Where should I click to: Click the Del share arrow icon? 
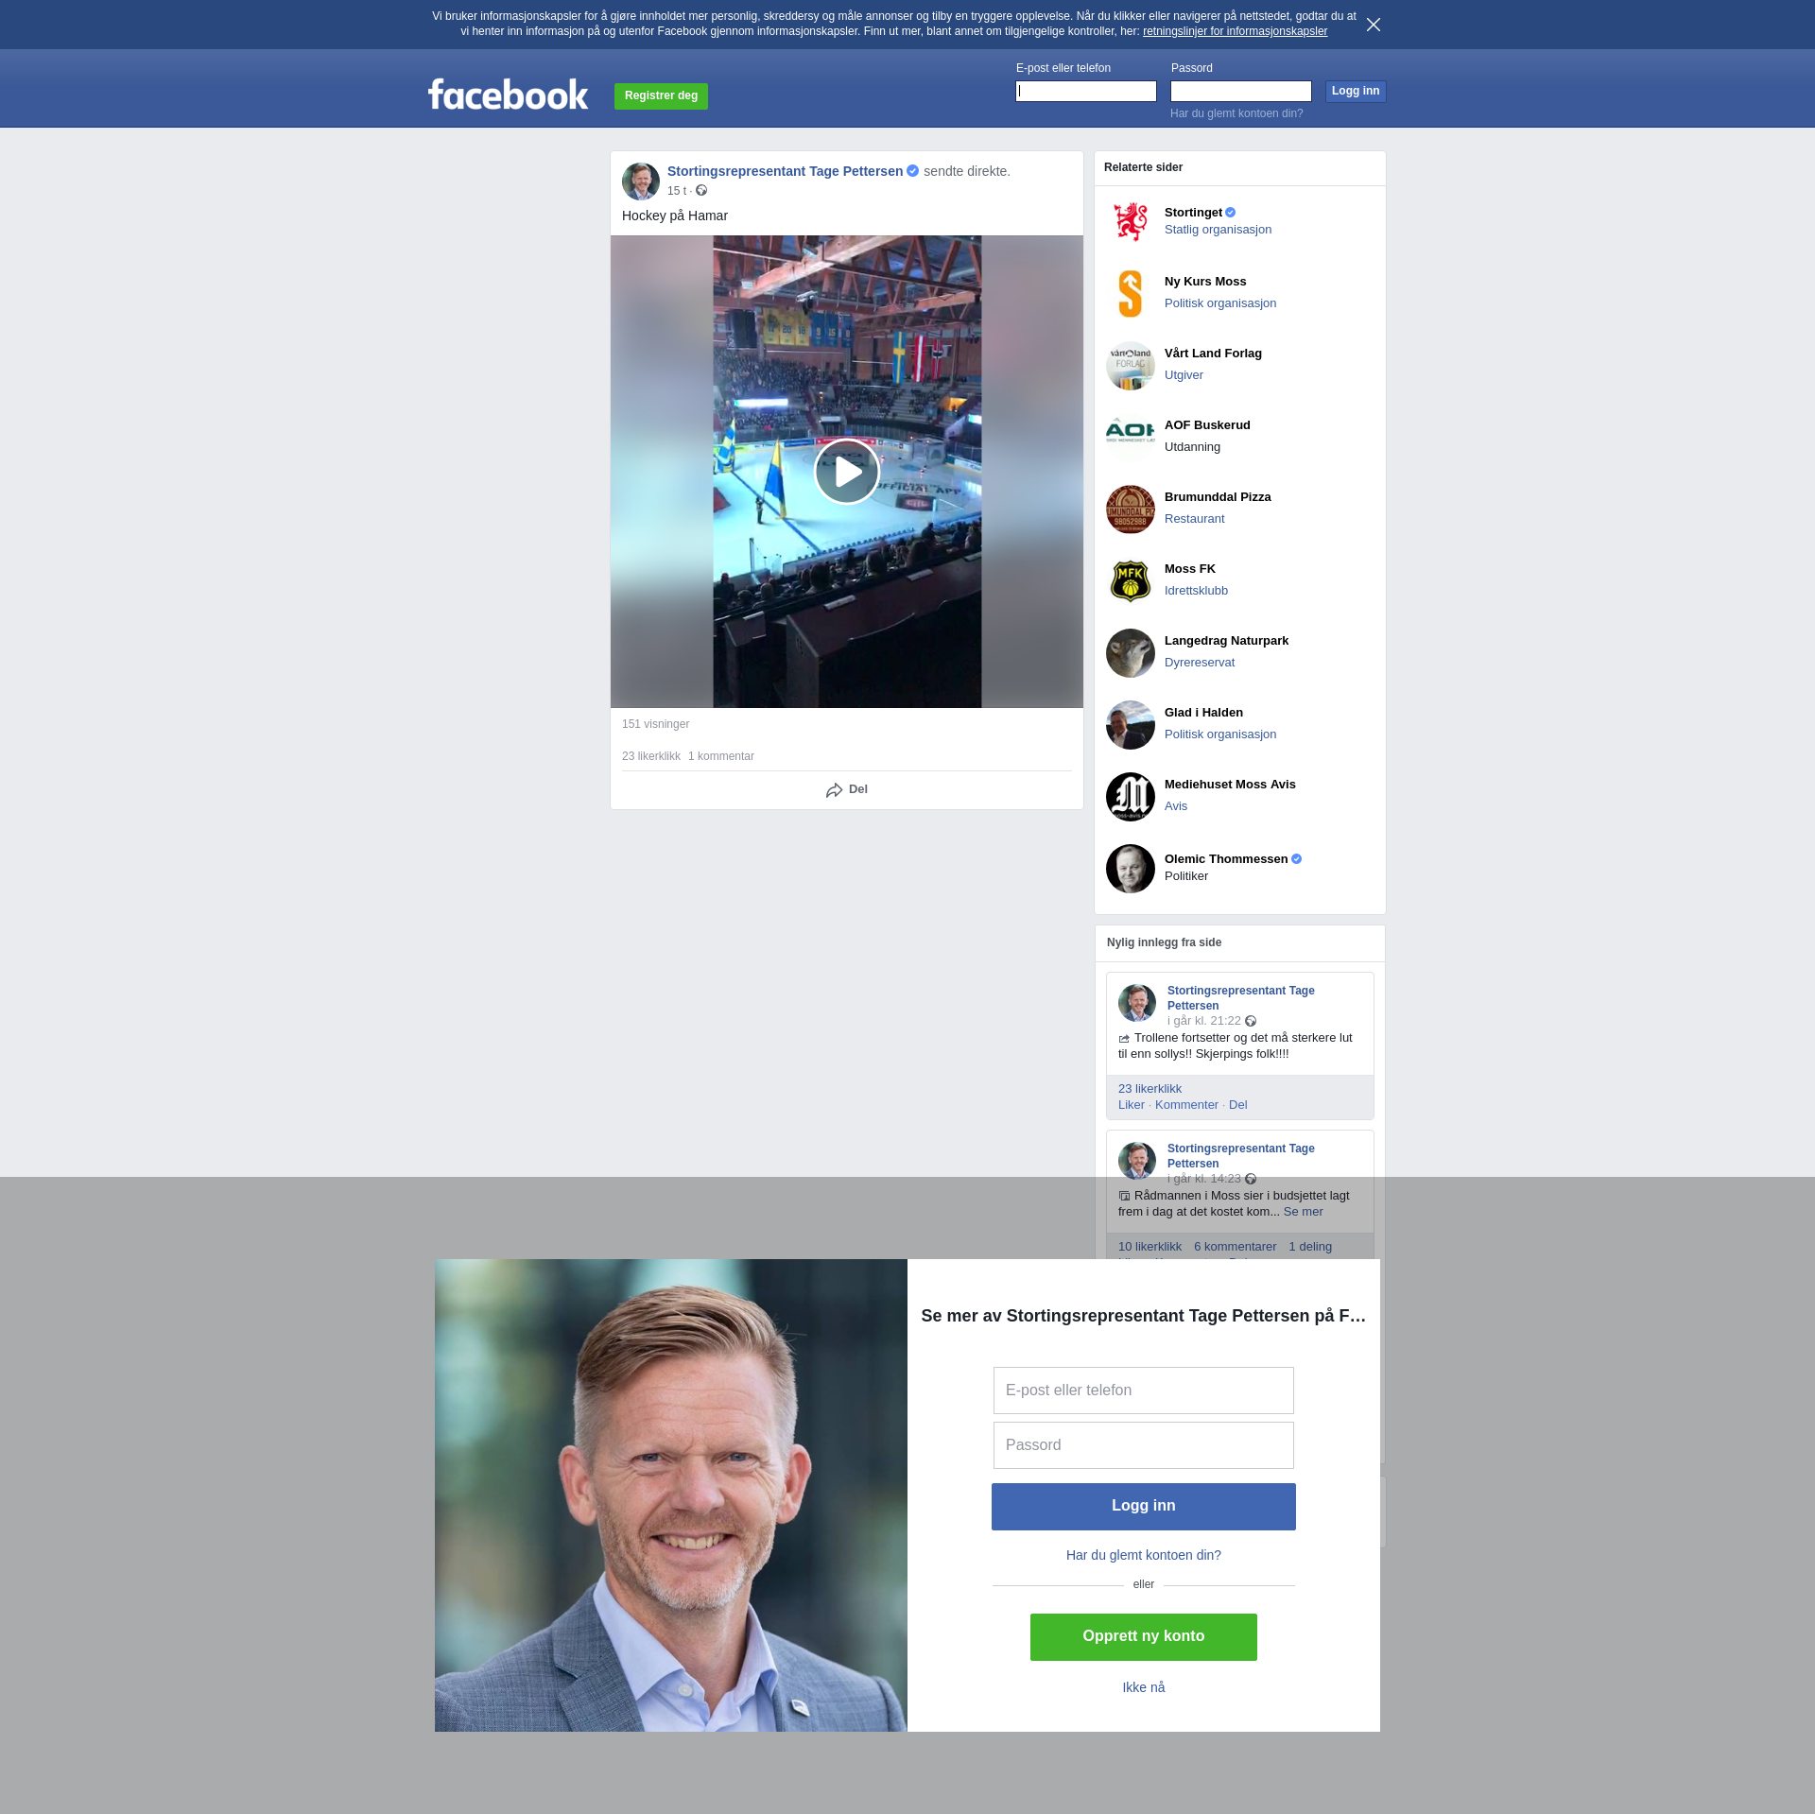[834, 790]
